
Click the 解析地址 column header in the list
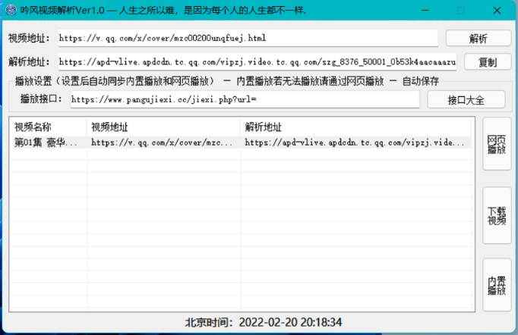[355, 127]
